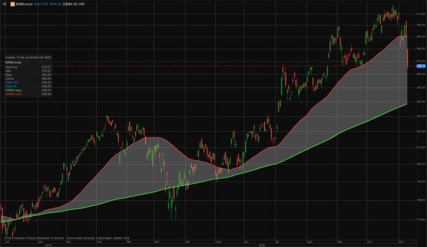Click the tooltip date header
The width and height of the screenshot is (427, 247).
click(x=28, y=57)
